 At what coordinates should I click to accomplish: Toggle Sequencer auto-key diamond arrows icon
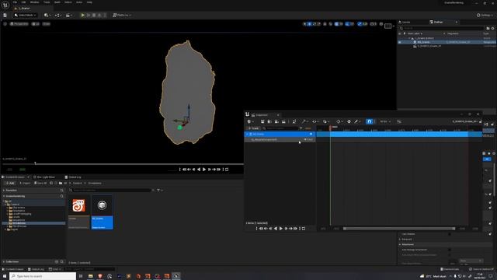click(349, 121)
